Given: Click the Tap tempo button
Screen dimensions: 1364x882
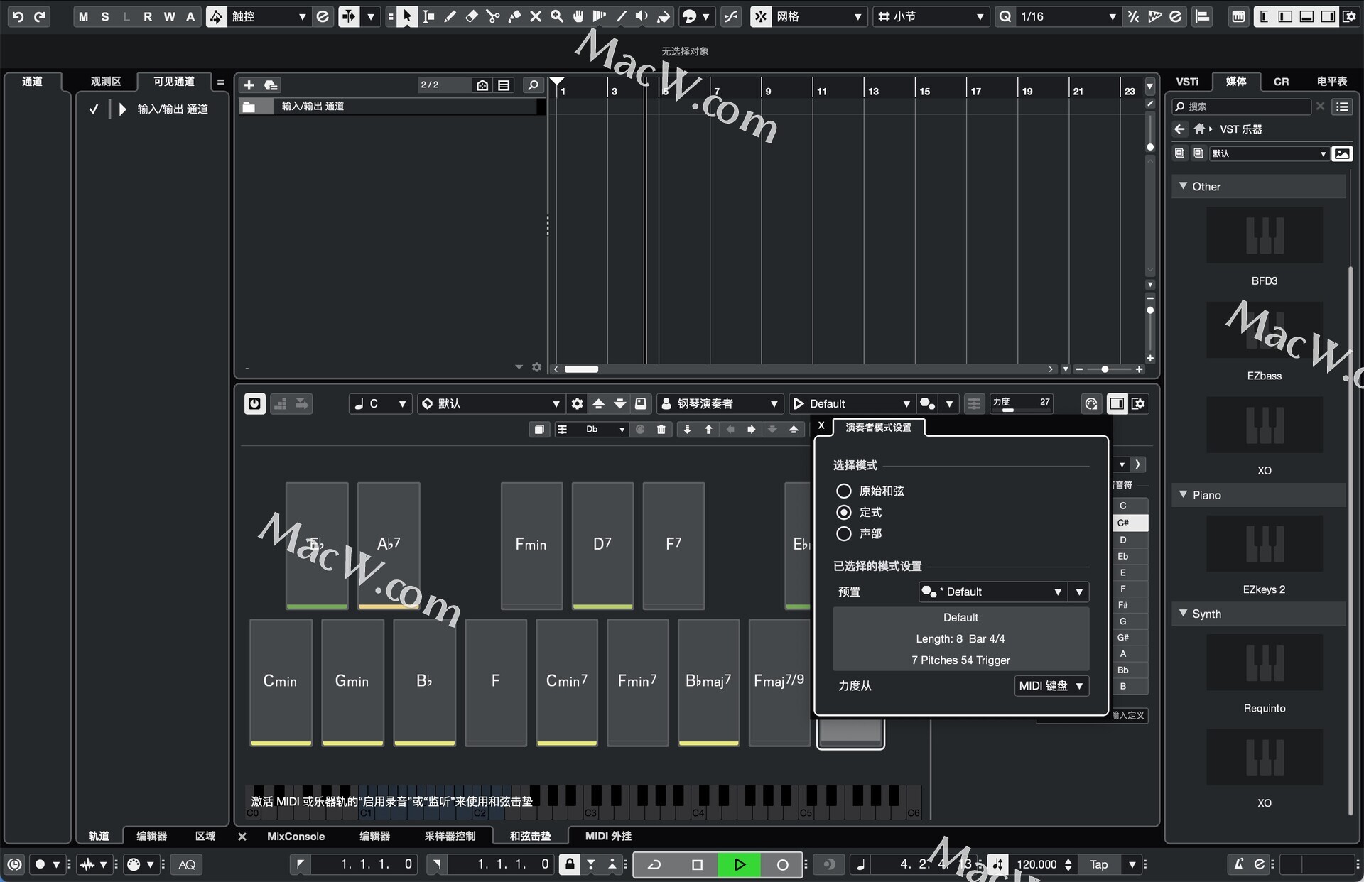Looking at the screenshot, I should 1099,864.
